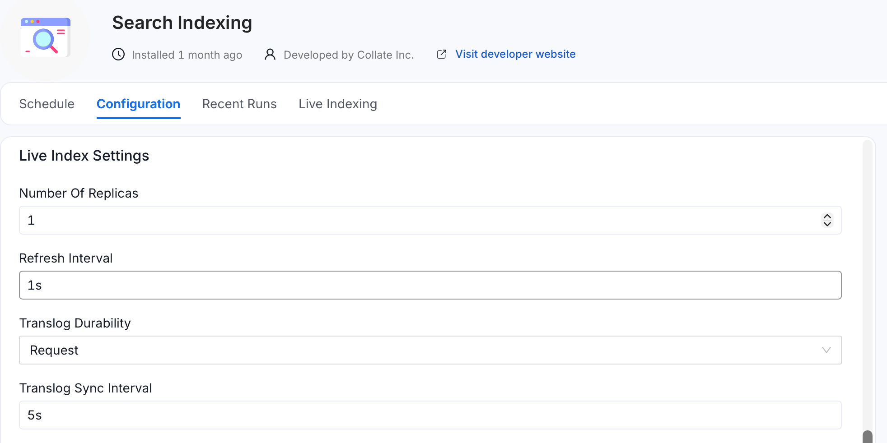887x443 pixels.
Task: Click the Translog Sync Interval label
Action: 85,388
